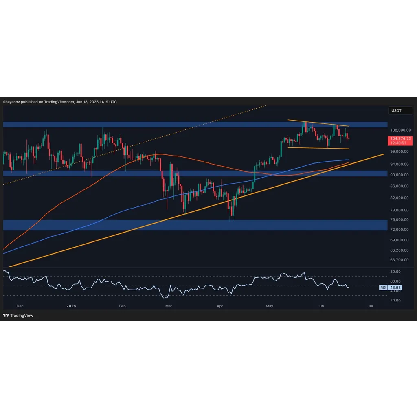The image size is (417, 417).
Task: Click the 78,000.00 price axis label
Action: (399, 210)
